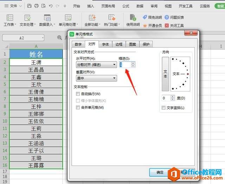Select the 姓名 header cell
Image resolution: width=225 pixels, height=184 pixels.
click(x=36, y=54)
